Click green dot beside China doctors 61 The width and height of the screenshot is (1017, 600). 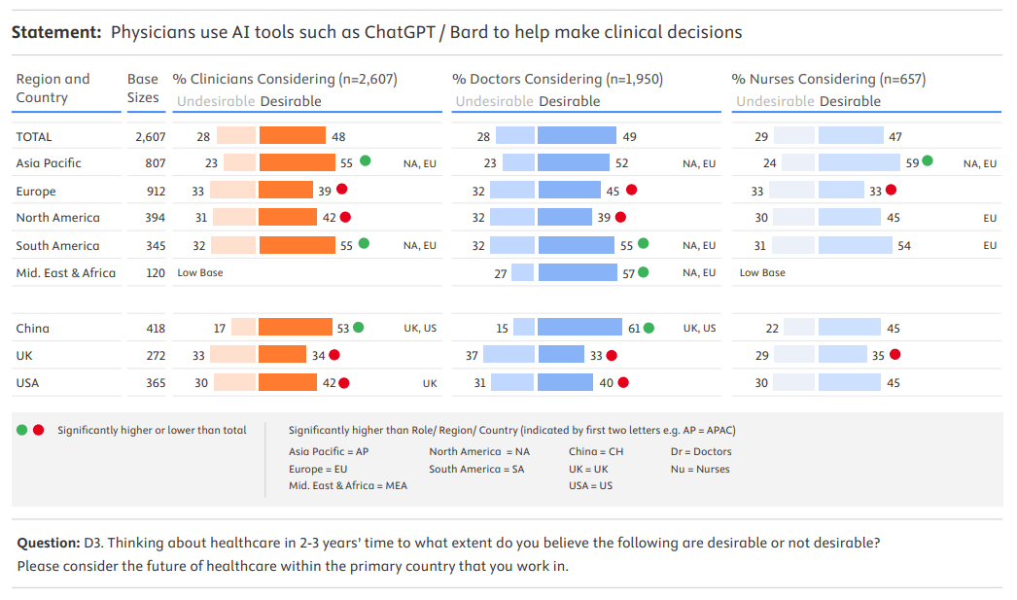click(649, 328)
